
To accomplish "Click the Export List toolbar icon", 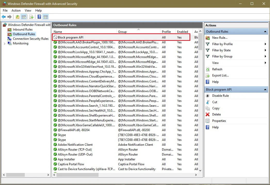I will click(x=31, y=17).
